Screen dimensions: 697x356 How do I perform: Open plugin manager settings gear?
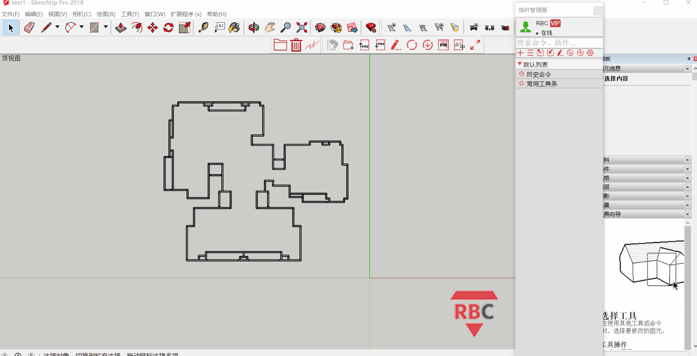tap(590, 53)
